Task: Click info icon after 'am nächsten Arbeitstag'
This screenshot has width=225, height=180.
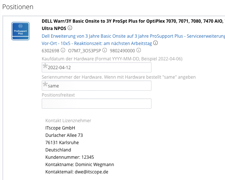Action: tap(155, 43)
